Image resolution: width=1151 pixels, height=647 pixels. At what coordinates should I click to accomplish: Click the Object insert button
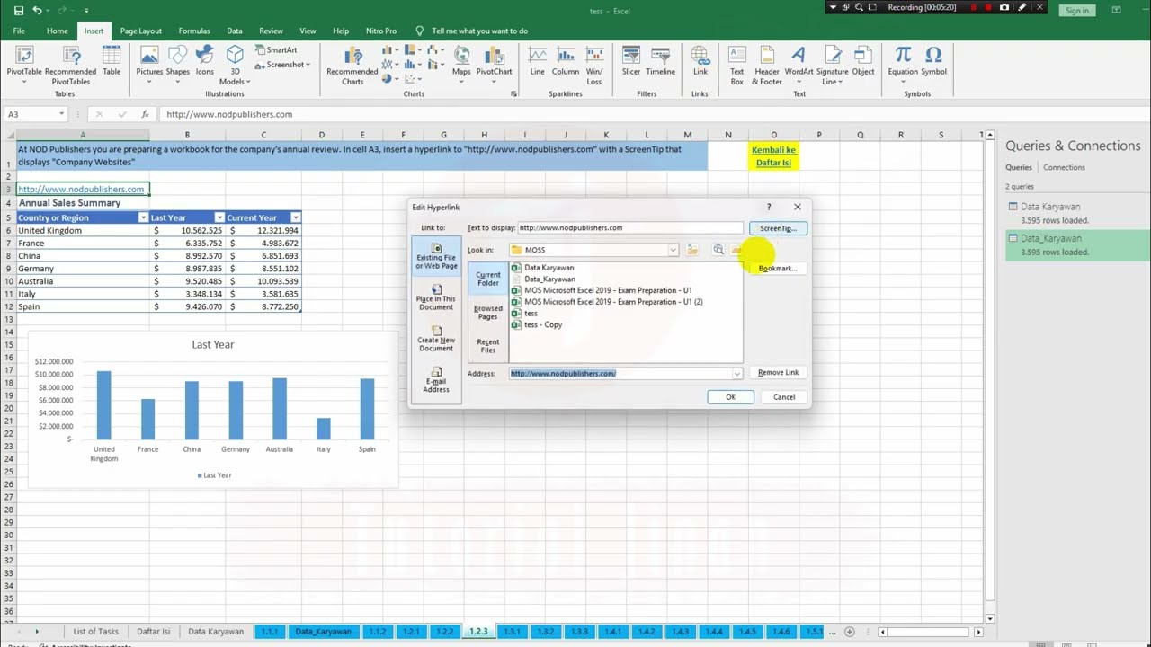pos(863,61)
